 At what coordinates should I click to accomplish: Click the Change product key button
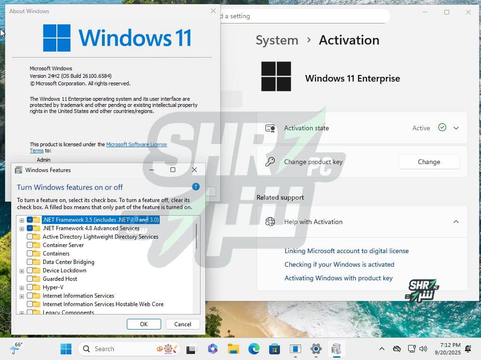(x=429, y=162)
